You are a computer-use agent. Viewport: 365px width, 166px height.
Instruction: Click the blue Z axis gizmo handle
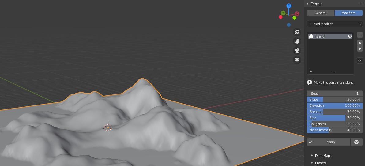point(289,6)
